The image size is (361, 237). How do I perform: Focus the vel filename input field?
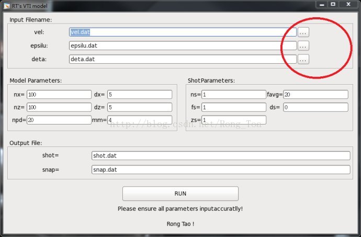(183, 32)
